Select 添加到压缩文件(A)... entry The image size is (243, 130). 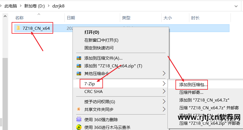click(x=103, y=58)
